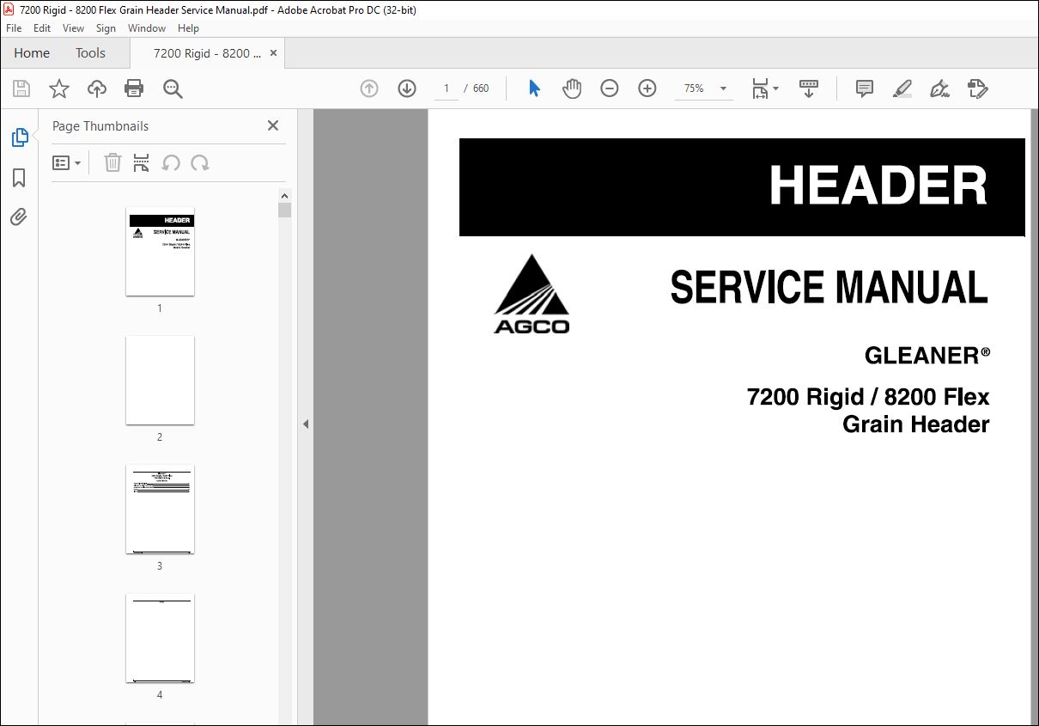The width and height of the screenshot is (1039, 726).
Task: Click the 'Page Thumbnails' panel title
Action: [x=100, y=126]
